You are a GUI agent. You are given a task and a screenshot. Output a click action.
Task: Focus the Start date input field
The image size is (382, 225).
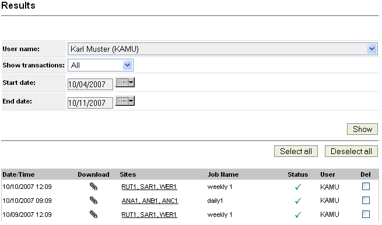[x=90, y=84]
